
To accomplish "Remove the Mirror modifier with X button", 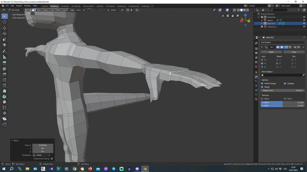I will point(303,47).
